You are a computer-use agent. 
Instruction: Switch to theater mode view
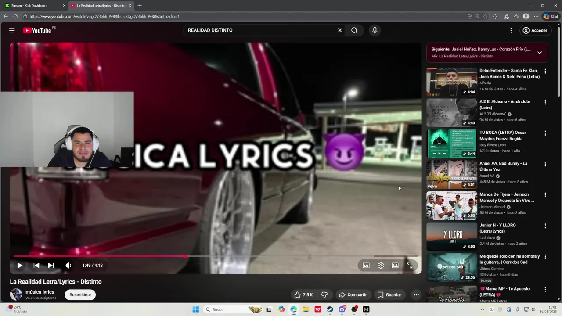click(395, 265)
